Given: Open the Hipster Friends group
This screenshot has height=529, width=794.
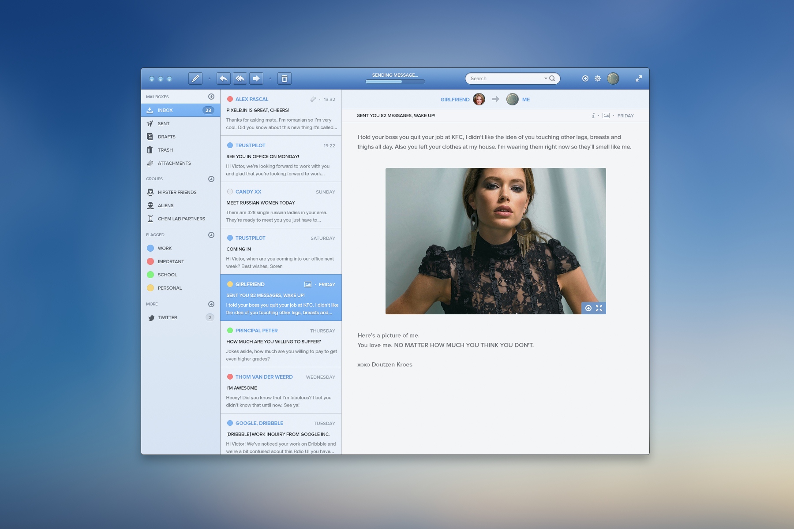Looking at the screenshot, I should pos(181,192).
